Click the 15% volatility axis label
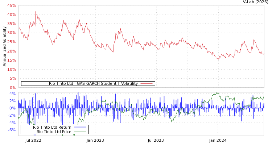272x145 pixels. point(11,60)
